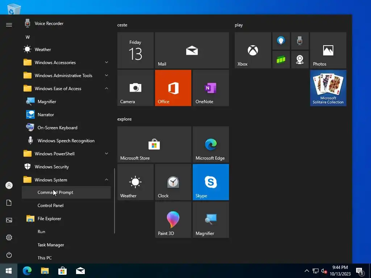Launch Narrator from the app list

tap(66, 114)
